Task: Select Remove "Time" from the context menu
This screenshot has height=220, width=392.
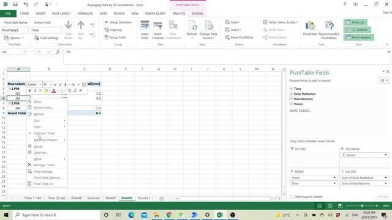Action: pyautogui.click(x=47, y=165)
